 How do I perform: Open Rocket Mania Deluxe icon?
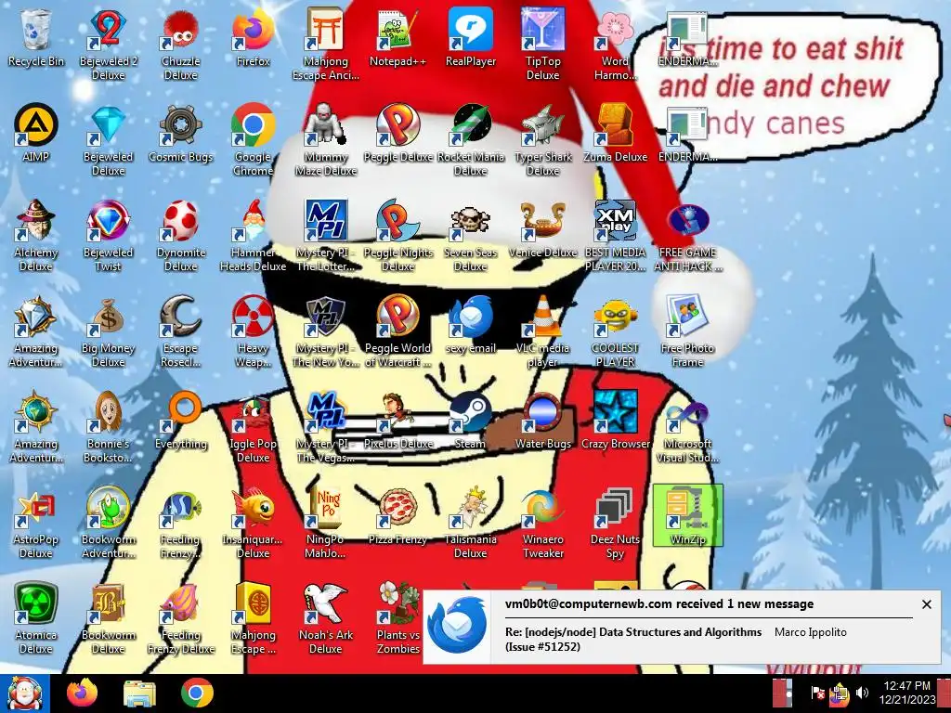pos(471,140)
